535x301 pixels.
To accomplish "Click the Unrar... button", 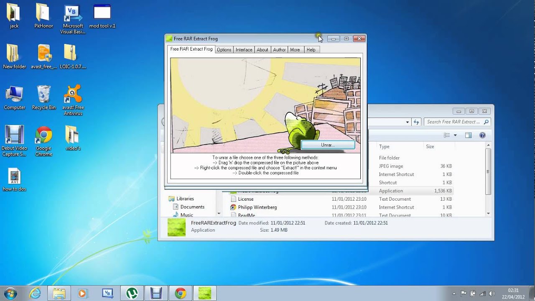I will (328, 145).
